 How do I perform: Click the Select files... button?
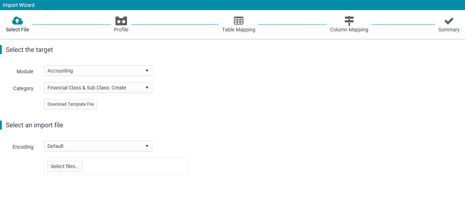coord(65,166)
